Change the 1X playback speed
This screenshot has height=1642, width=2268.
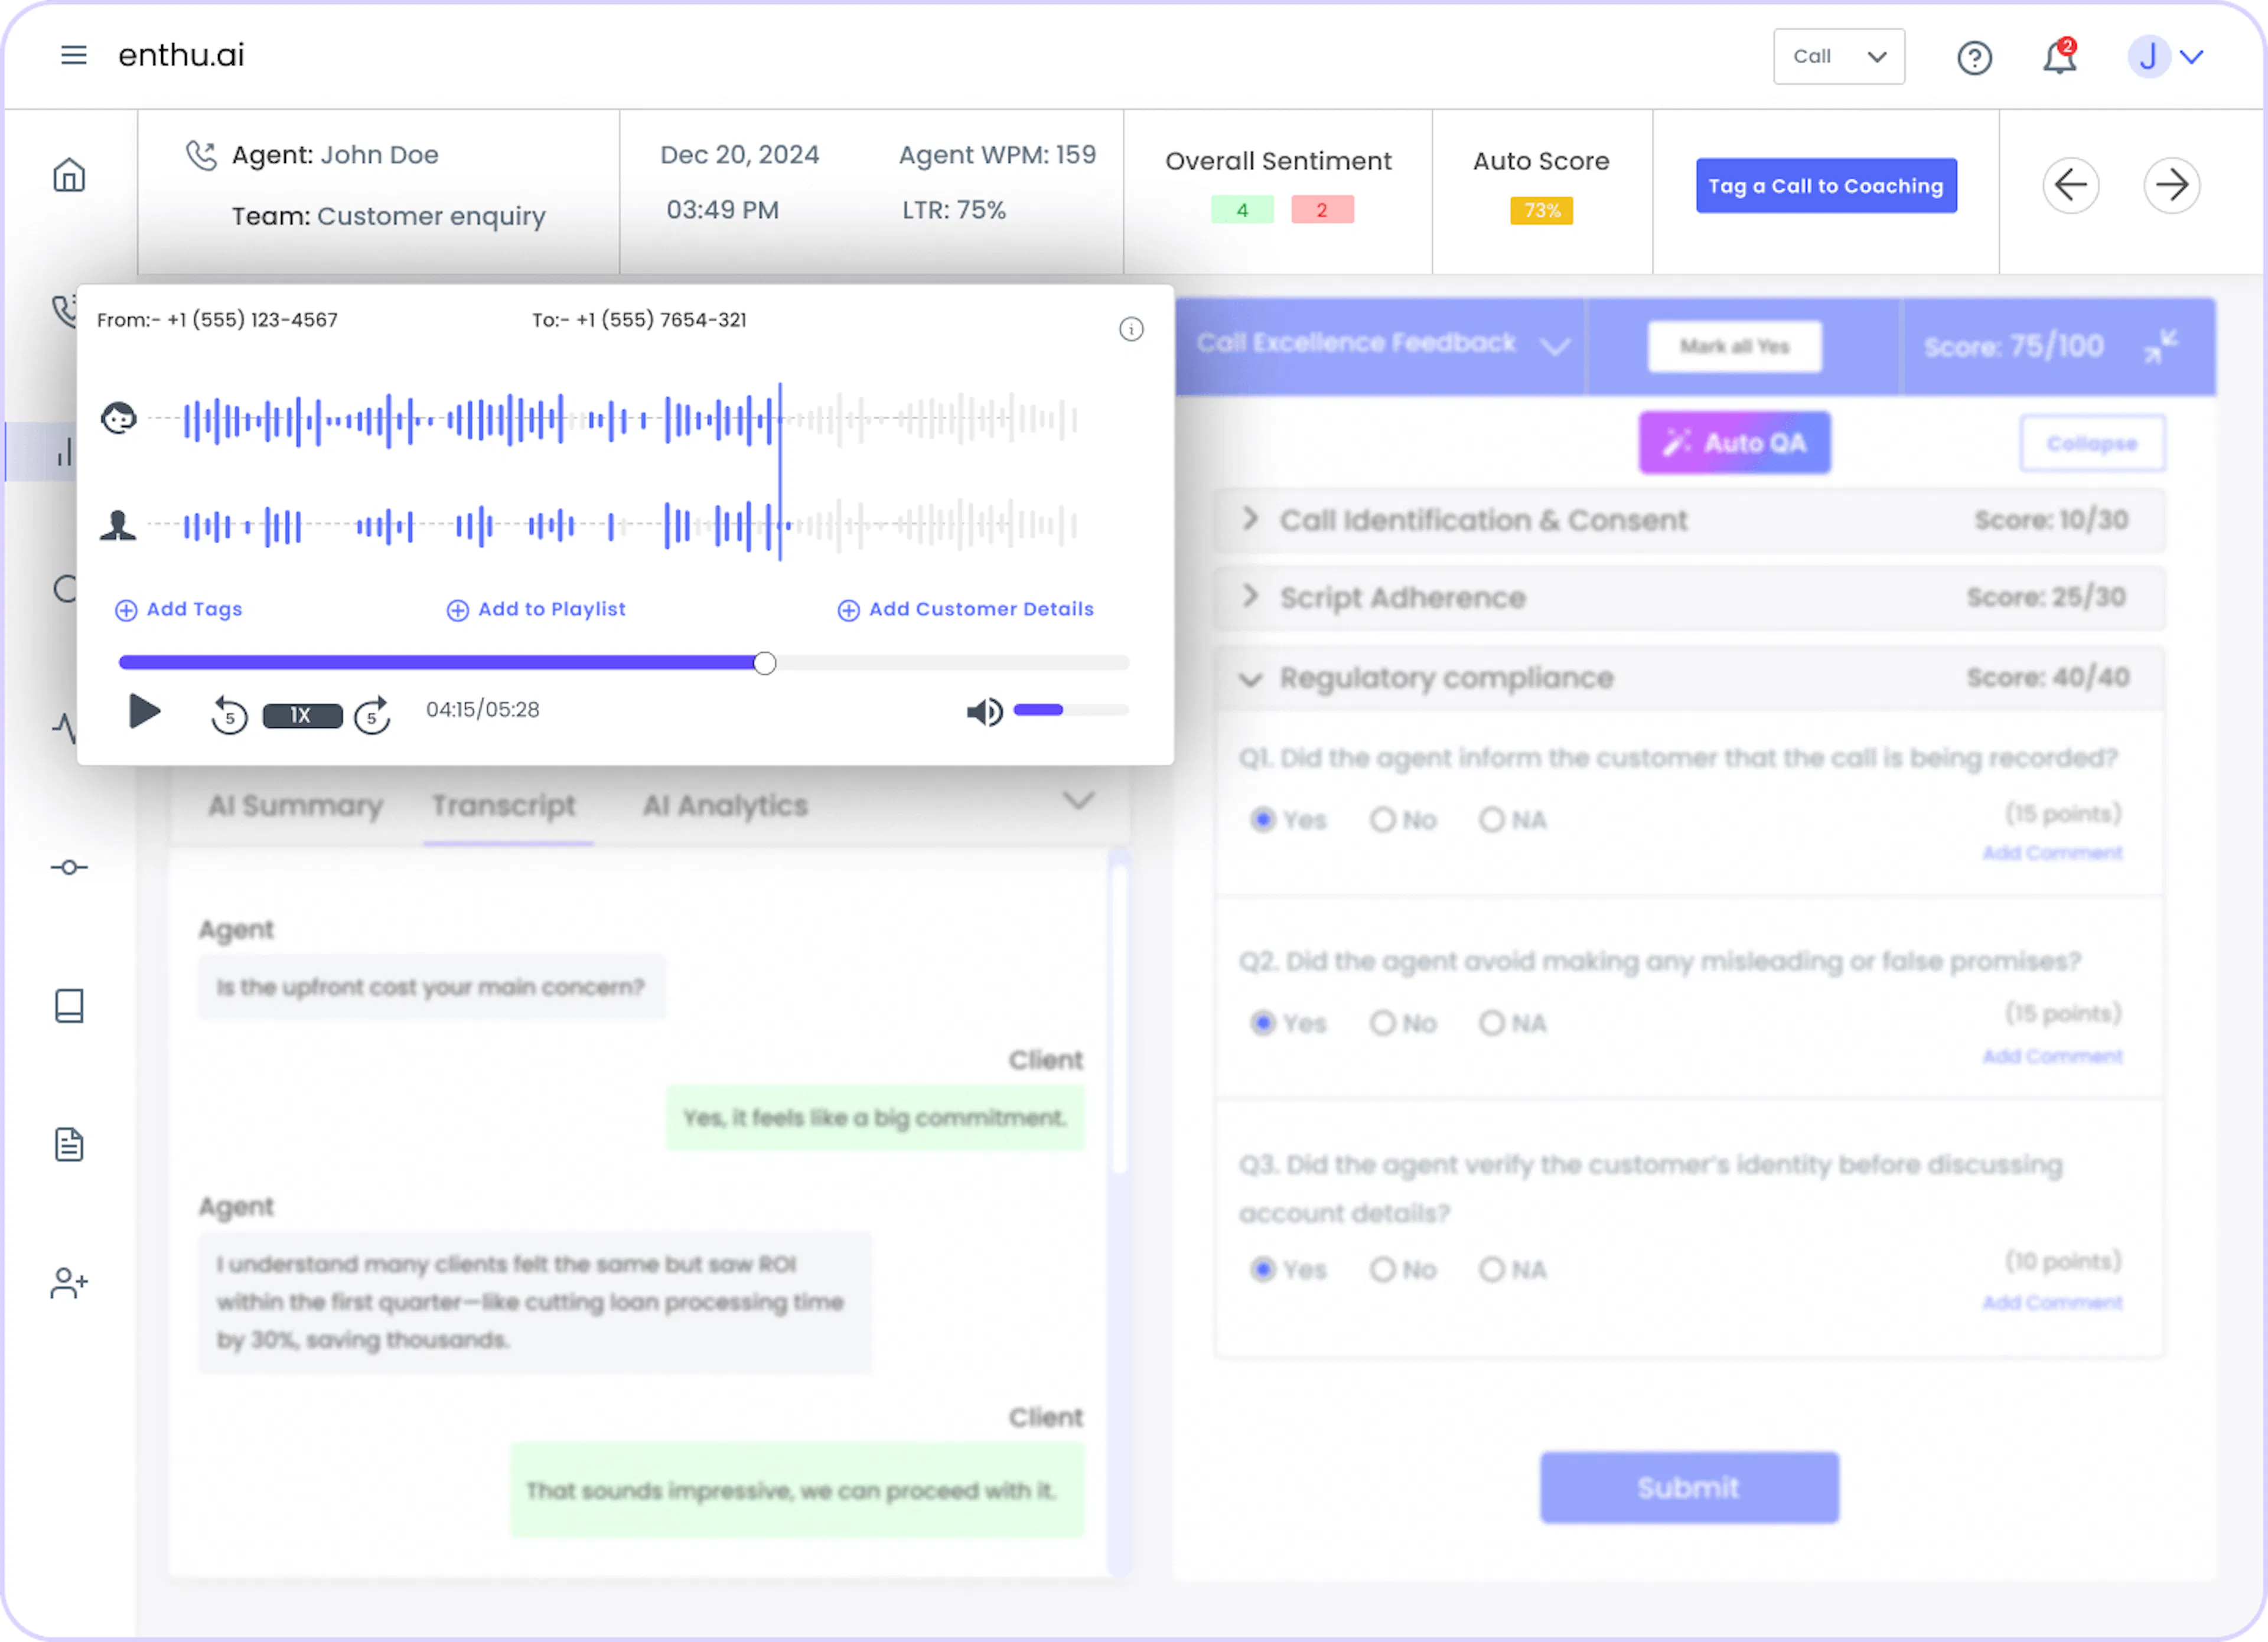tap(302, 716)
